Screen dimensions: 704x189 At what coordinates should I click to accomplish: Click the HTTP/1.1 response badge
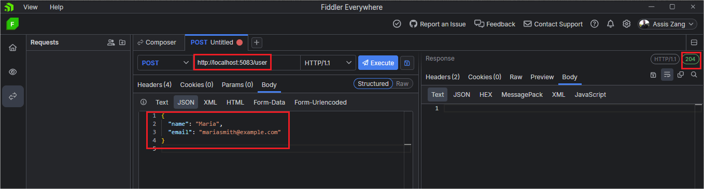[x=665, y=59]
